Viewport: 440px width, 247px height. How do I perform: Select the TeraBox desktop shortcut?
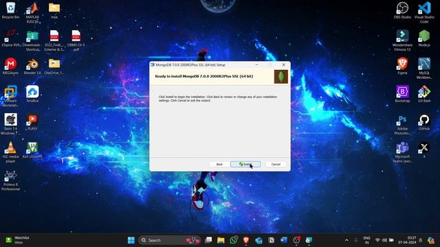pyautogui.click(x=32, y=94)
